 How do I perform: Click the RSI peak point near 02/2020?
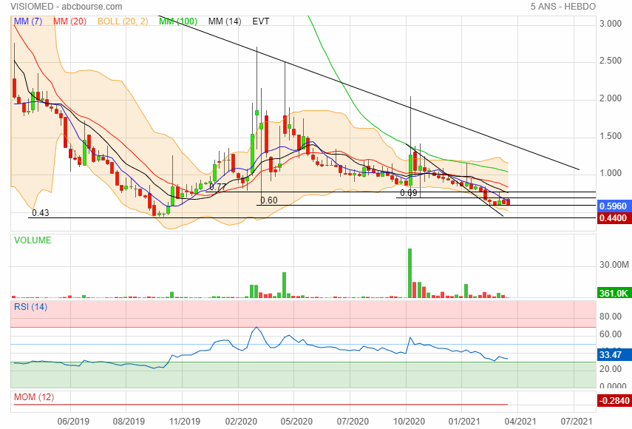256,327
